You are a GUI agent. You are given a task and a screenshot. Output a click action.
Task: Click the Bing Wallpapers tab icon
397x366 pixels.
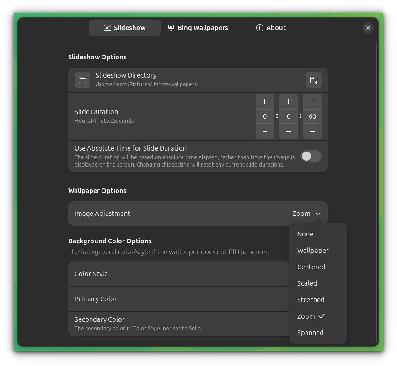pyautogui.click(x=171, y=28)
